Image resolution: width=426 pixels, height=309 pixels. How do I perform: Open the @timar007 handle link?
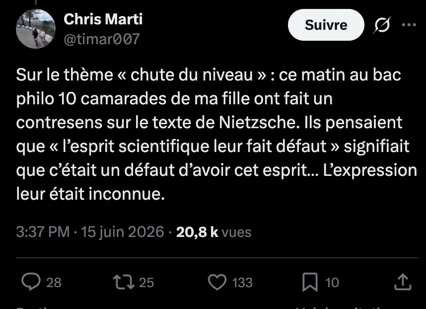pyautogui.click(x=102, y=39)
